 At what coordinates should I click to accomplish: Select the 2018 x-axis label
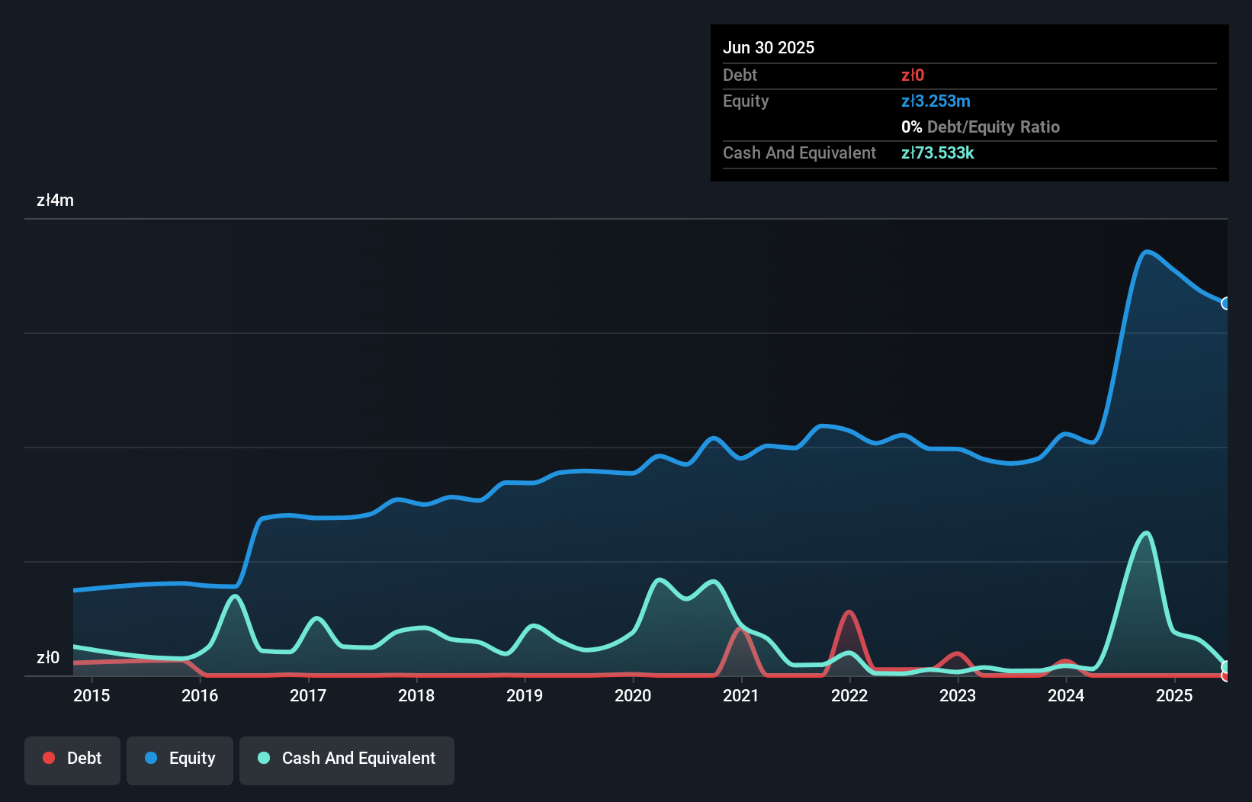pyautogui.click(x=416, y=695)
